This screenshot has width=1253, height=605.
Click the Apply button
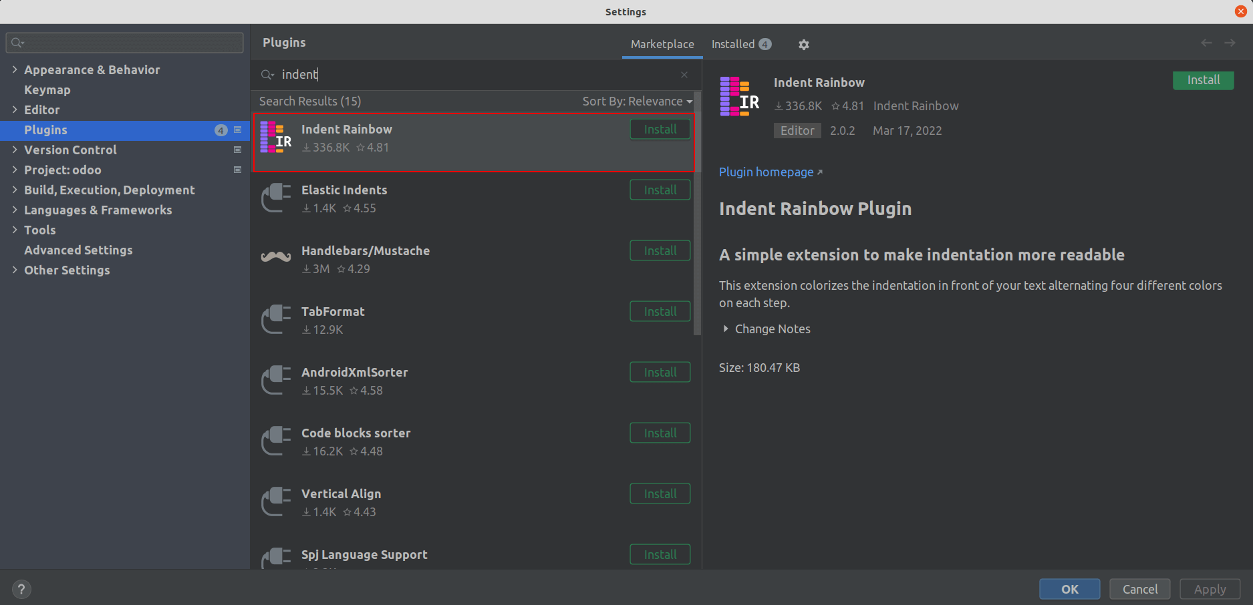tap(1210, 589)
